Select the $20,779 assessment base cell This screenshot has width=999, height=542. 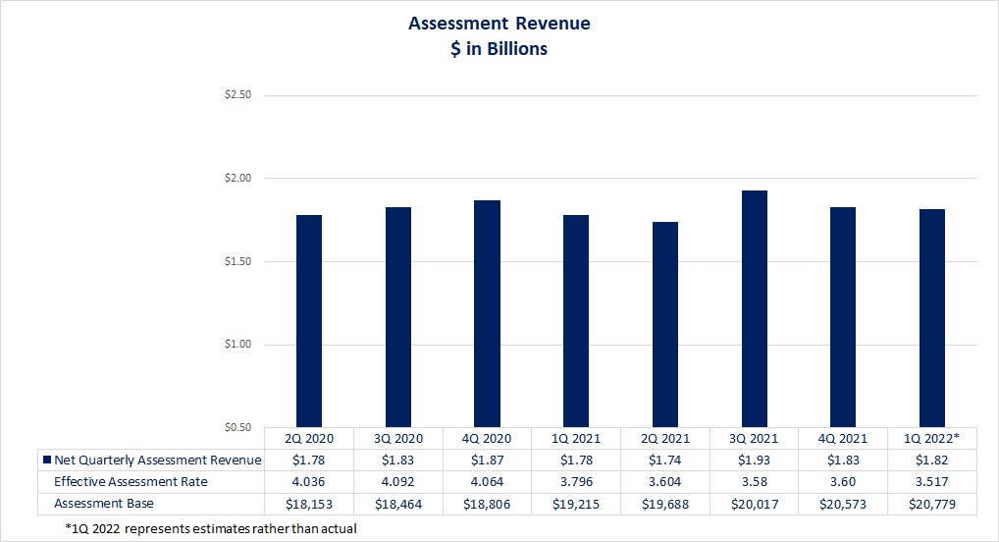pyautogui.click(x=931, y=503)
